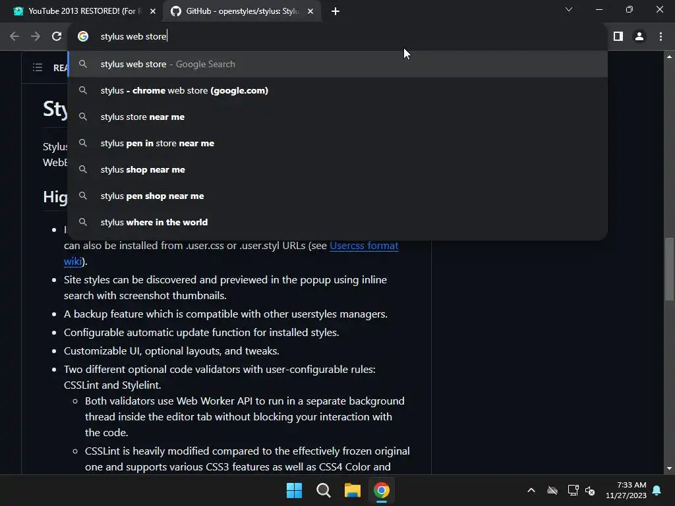Click the scrollbar up arrow
Image resolution: width=675 pixels, height=506 pixels.
pos(669,57)
